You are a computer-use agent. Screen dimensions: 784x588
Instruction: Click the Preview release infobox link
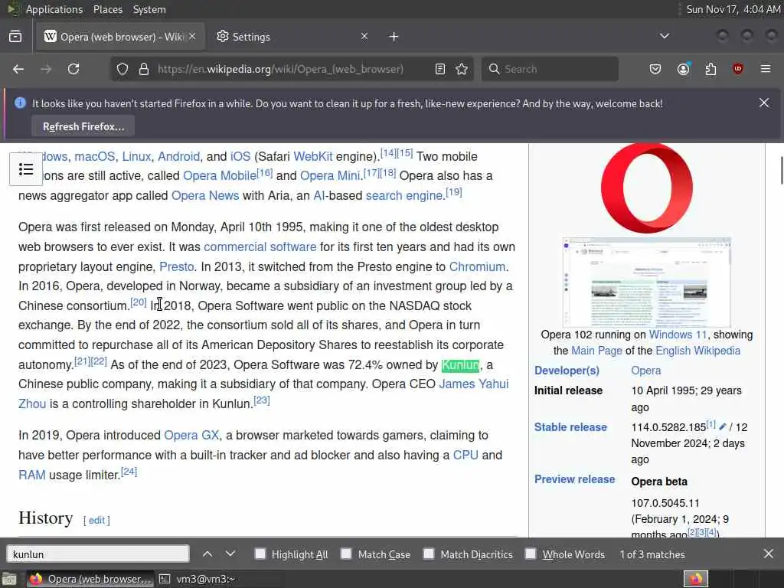(574, 479)
